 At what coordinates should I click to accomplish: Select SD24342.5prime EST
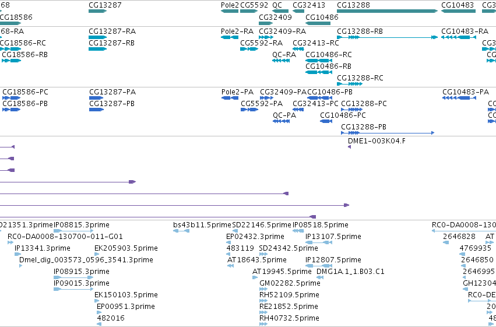pos(263,254)
